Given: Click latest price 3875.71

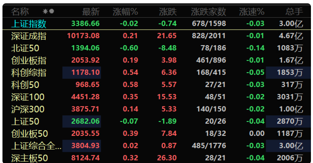Looking at the screenshot, I should click(x=85, y=109).
